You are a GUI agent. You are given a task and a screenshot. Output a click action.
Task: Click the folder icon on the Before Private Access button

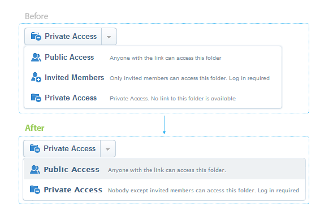pyautogui.click(x=36, y=36)
